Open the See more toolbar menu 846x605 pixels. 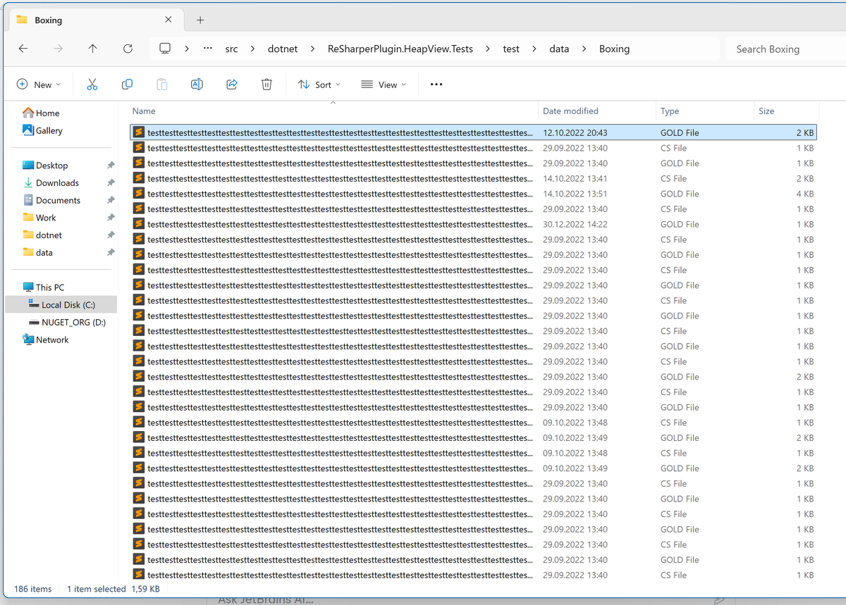[436, 84]
